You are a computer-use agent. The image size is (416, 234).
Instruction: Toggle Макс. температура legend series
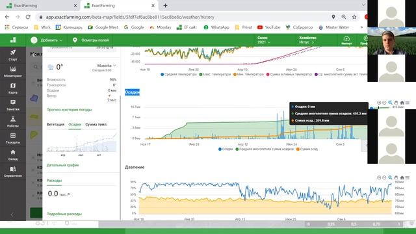click(x=215, y=74)
